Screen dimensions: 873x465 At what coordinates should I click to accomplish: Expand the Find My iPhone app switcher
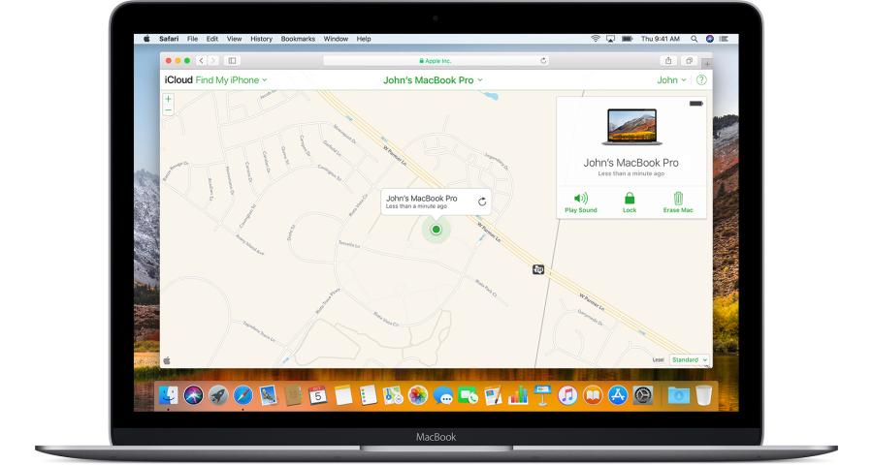[x=231, y=80]
